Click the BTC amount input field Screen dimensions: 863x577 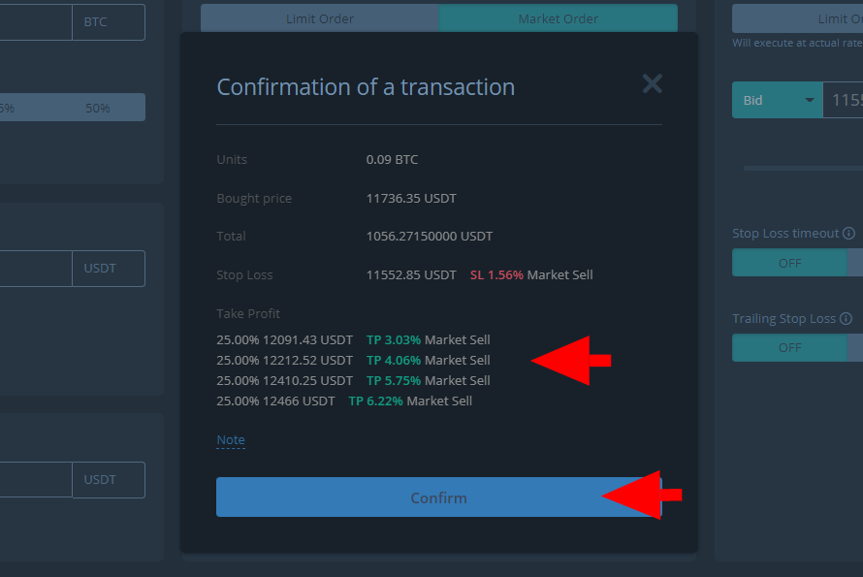34,21
